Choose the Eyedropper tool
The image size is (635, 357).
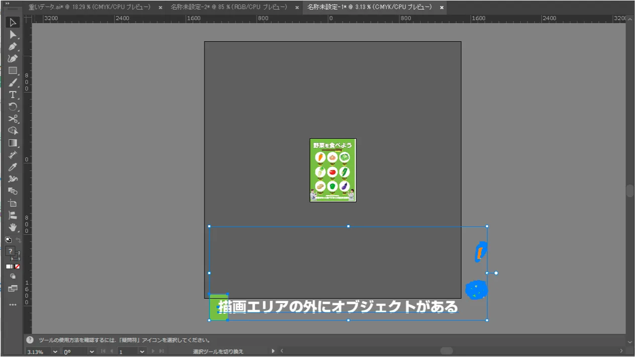(x=13, y=167)
